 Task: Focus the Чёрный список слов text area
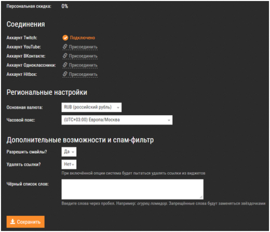(132, 189)
